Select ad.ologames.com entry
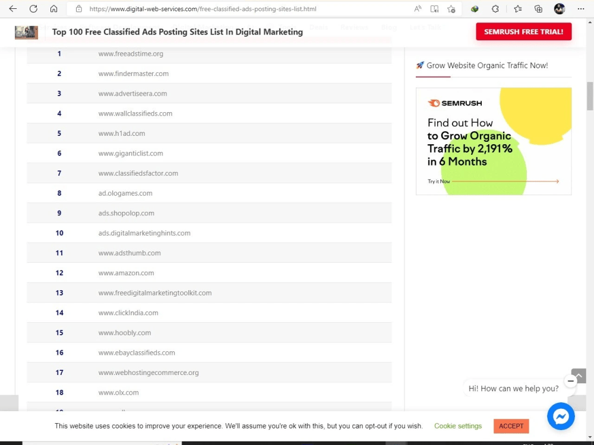594x445 pixels. point(125,193)
